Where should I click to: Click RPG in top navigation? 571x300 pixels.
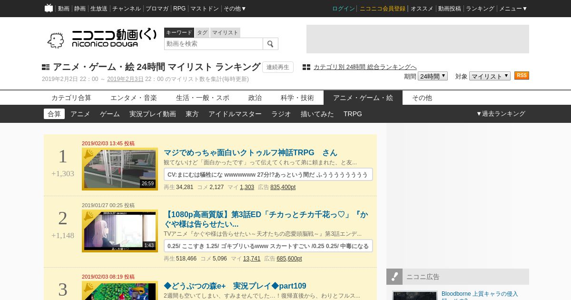pos(179,9)
